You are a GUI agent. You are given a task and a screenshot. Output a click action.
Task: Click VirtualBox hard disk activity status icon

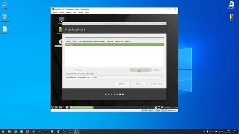point(143,111)
